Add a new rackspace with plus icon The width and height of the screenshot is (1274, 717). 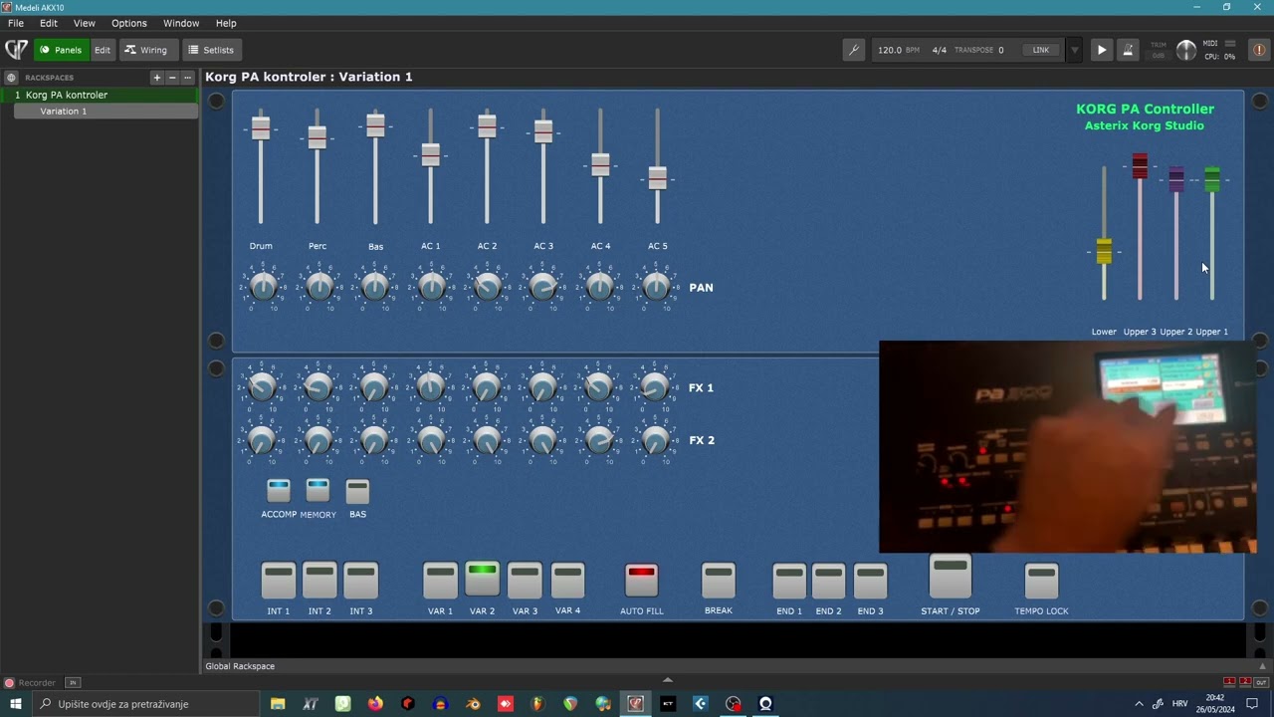point(156,78)
